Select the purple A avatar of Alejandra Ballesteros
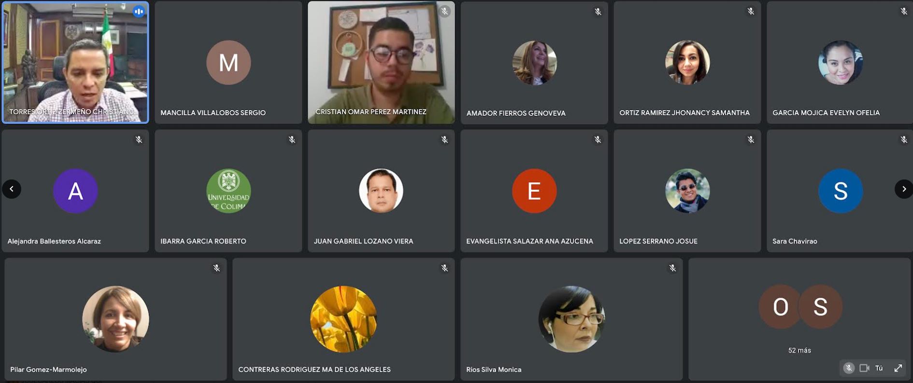Image resolution: width=913 pixels, height=383 pixels. (75, 191)
